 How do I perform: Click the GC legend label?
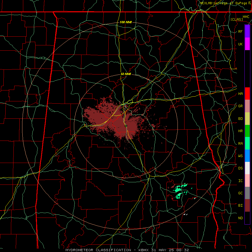240,193
